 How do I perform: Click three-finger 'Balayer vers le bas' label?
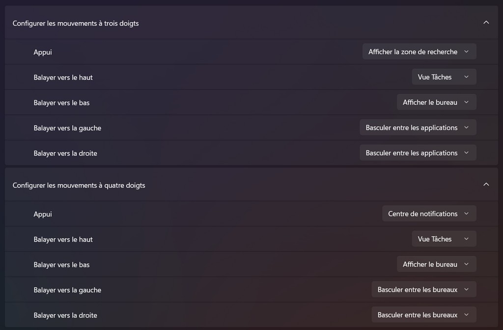(61, 103)
